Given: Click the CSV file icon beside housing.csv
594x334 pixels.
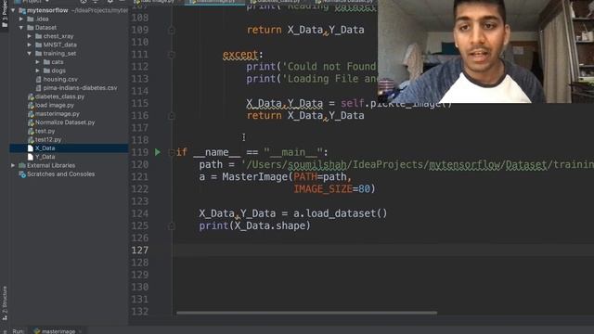Looking at the screenshot, I should [38, 79].
